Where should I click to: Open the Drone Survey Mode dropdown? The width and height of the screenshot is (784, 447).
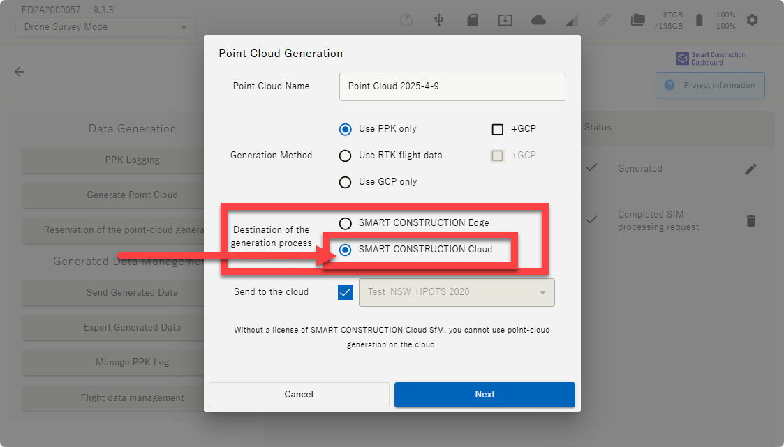click(x=105, y=27)
